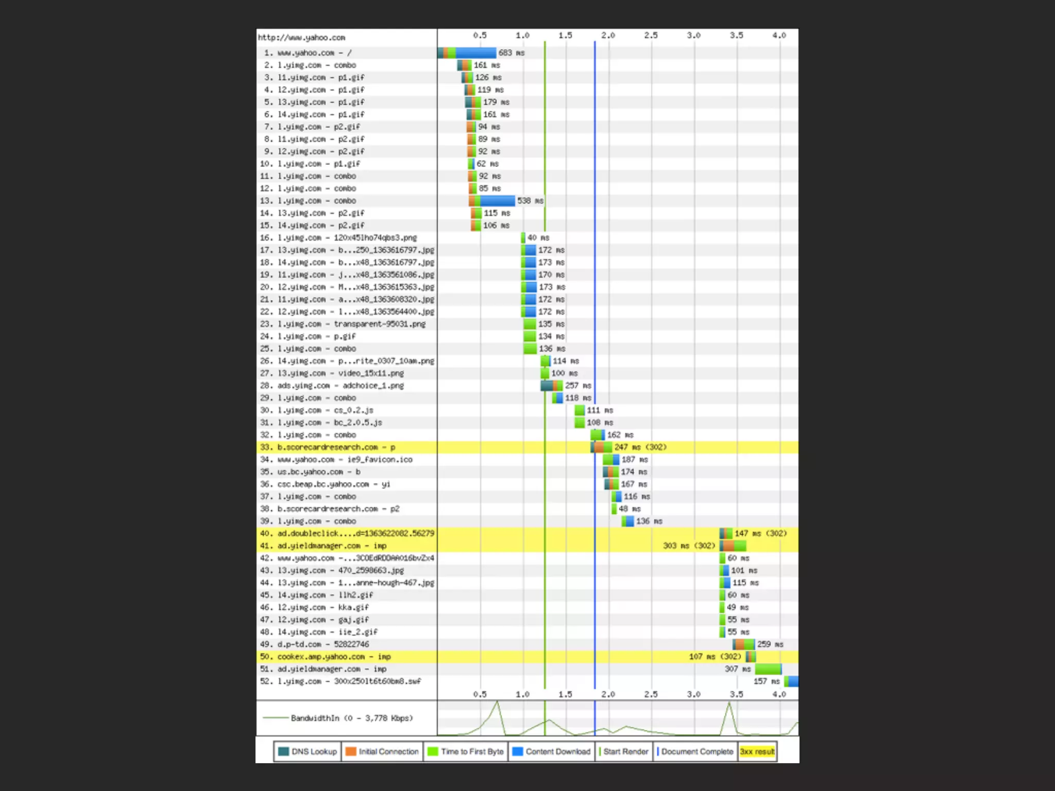Viewport: 1055px width, 791px height.
Task: Select row 36 csc.beap.bc.yahoo.com - yi
Action: point(527,484)
